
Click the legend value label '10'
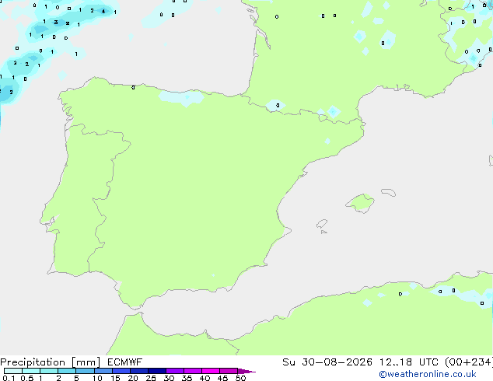pos(97,378)
